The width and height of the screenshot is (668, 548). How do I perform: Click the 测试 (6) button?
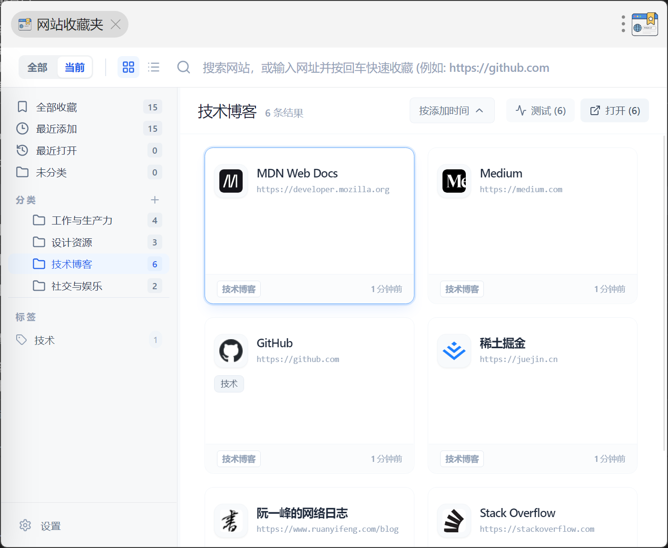coord(540,110)
